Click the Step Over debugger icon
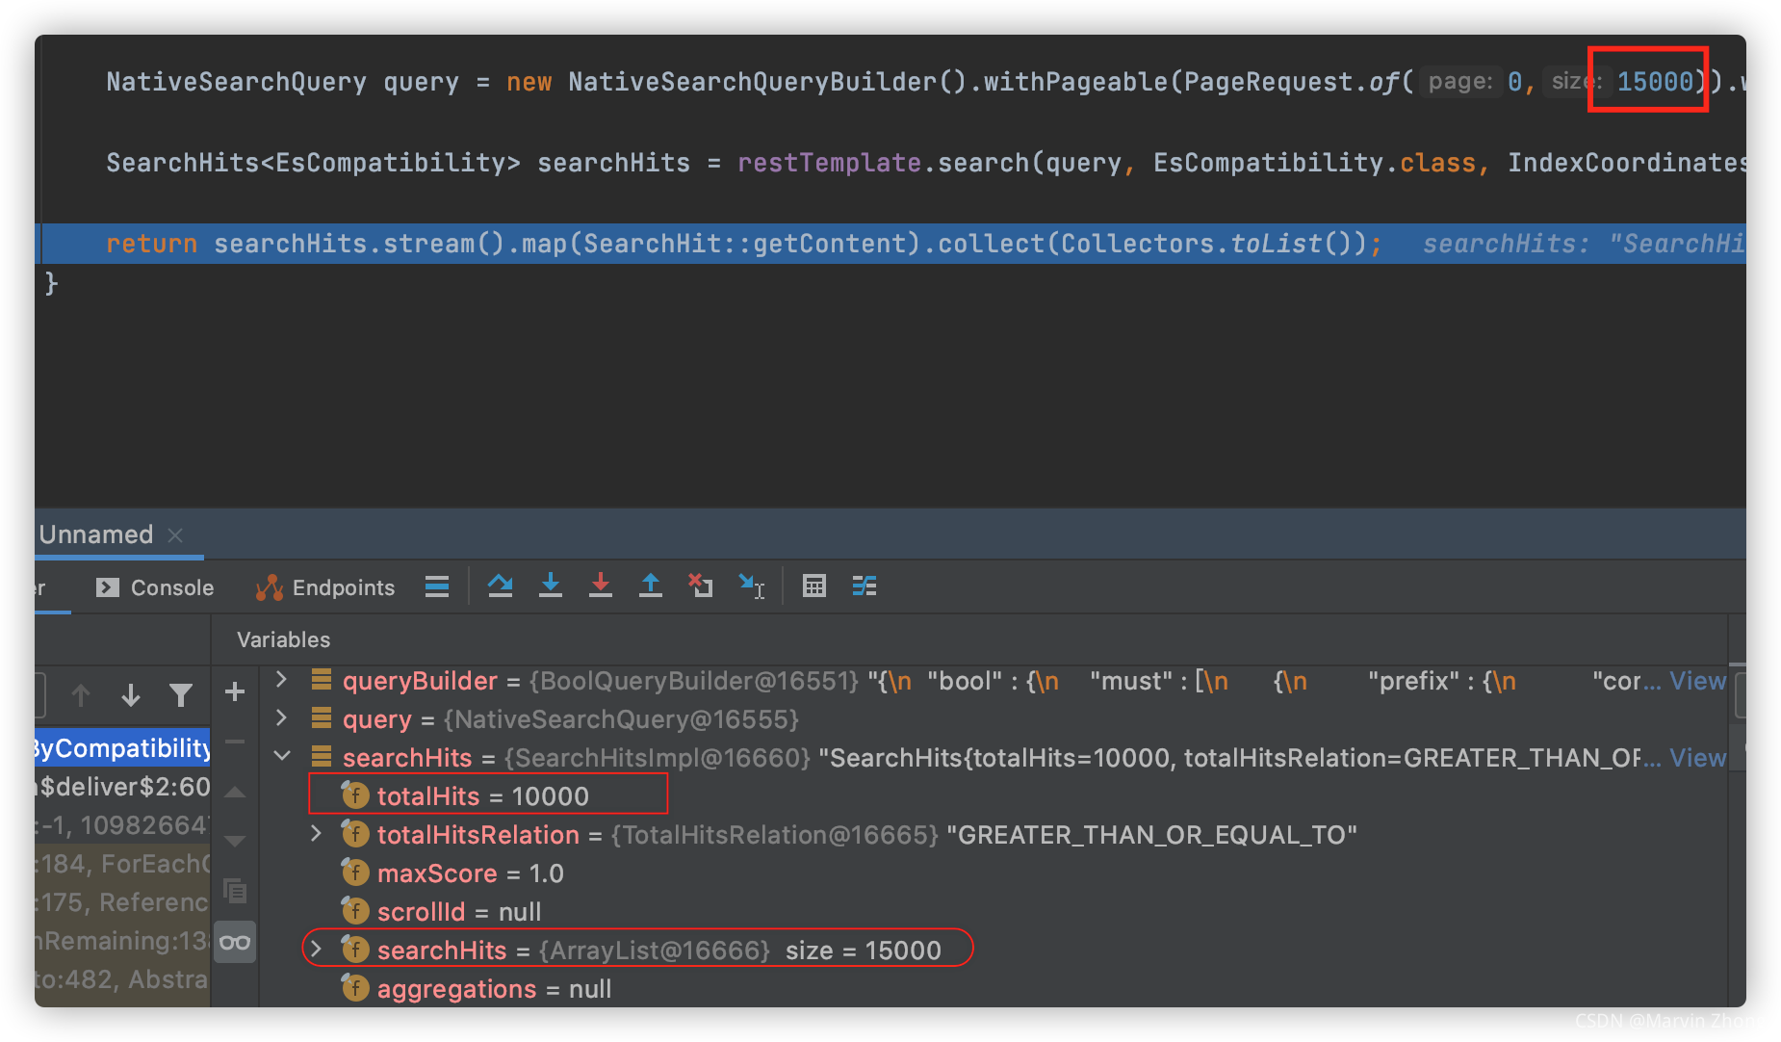This screenshot has width=1781, height=1042. point(501,586)
